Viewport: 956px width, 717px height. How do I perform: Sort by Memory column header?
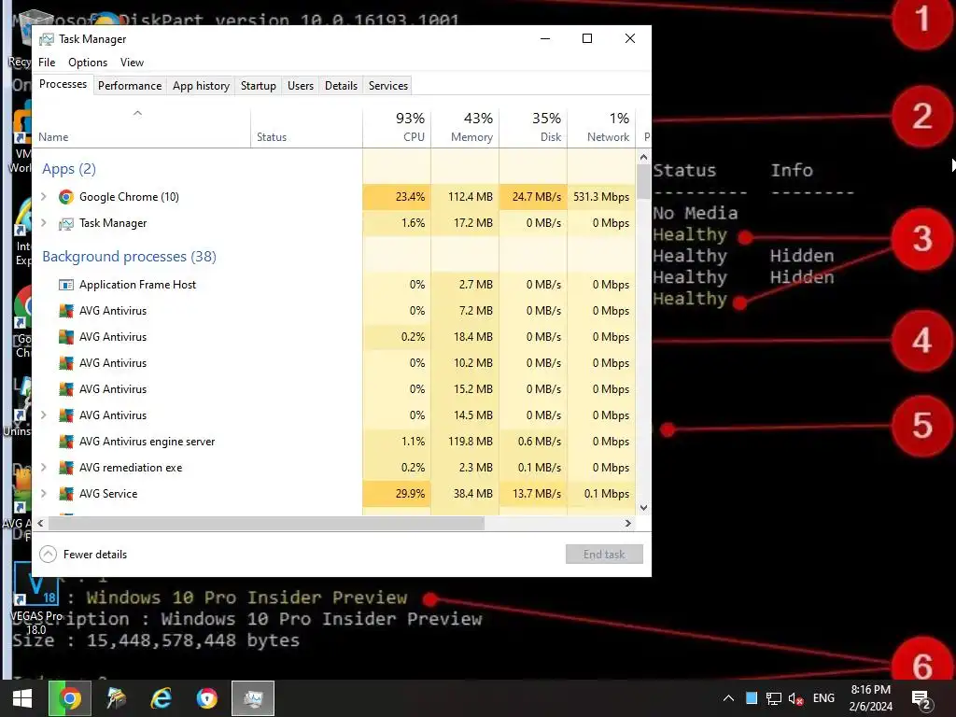[465, 128]
